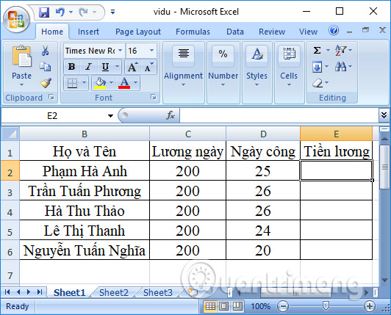391x315 pixels.
Task: Expand the font size dropdown
Action: coord(151,51)
